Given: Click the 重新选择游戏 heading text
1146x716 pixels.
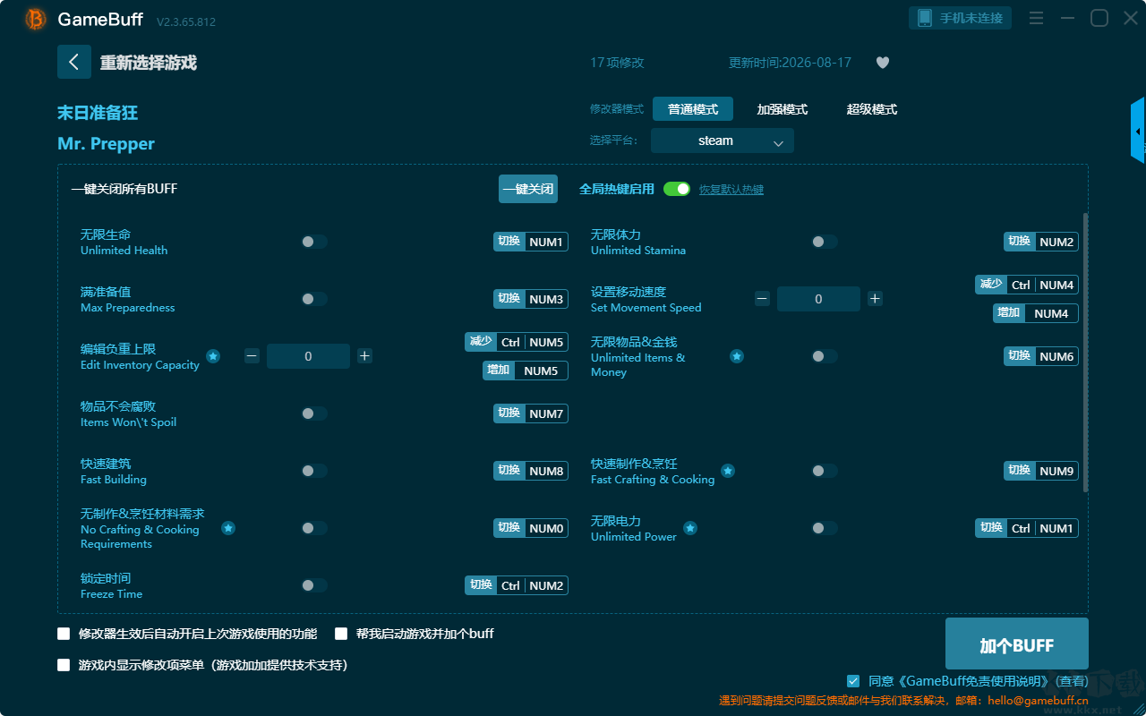Looking at the screenshot, I should 149,63.
